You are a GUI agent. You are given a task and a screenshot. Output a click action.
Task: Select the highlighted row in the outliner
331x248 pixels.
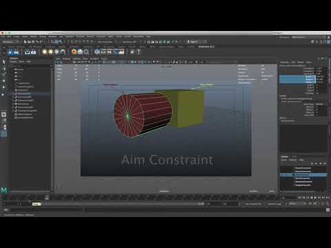[x=31, y=94]
